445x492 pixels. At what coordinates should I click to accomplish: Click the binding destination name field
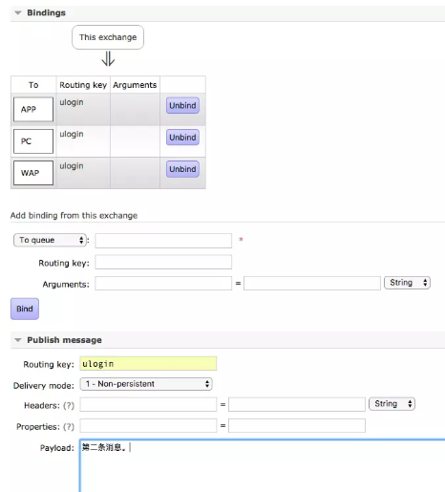tap(163, 241)
